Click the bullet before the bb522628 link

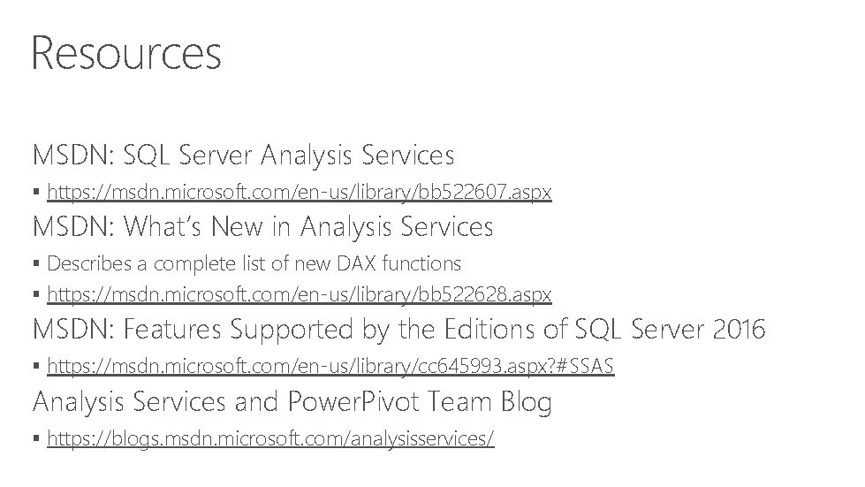(36, 294)
